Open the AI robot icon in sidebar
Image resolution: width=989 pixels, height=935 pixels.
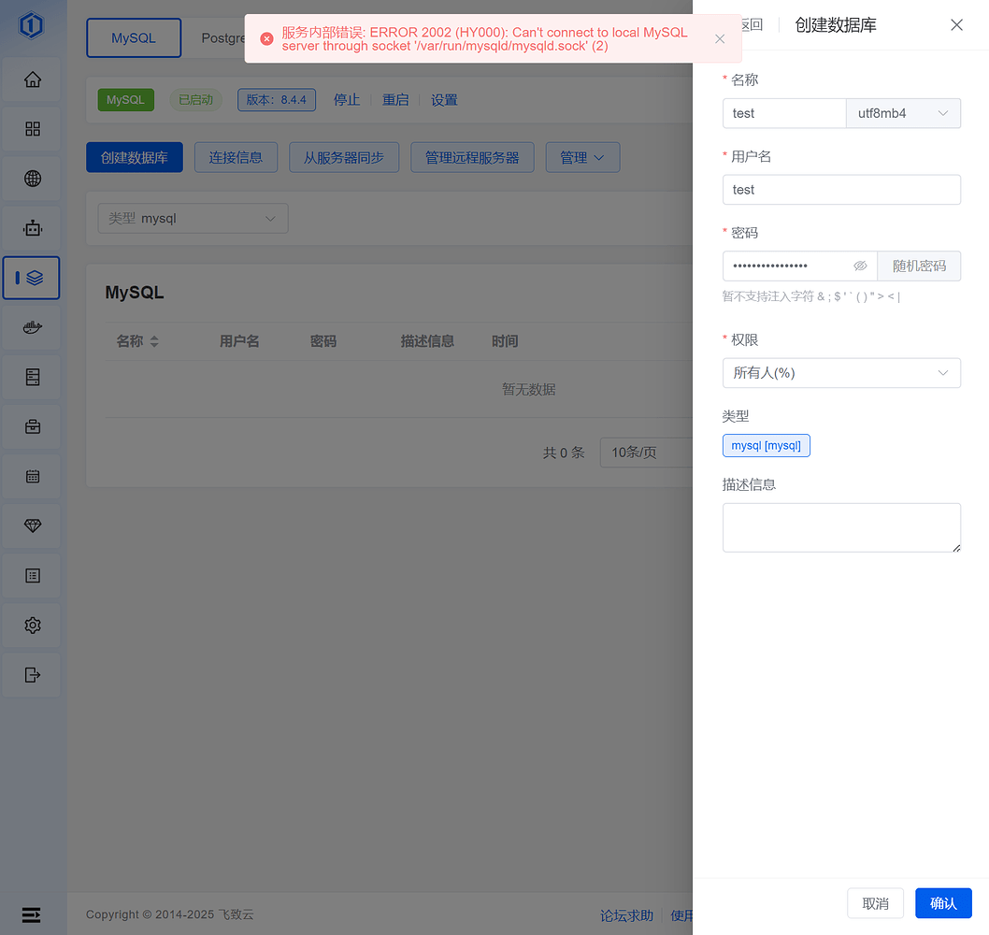[31, 228]
